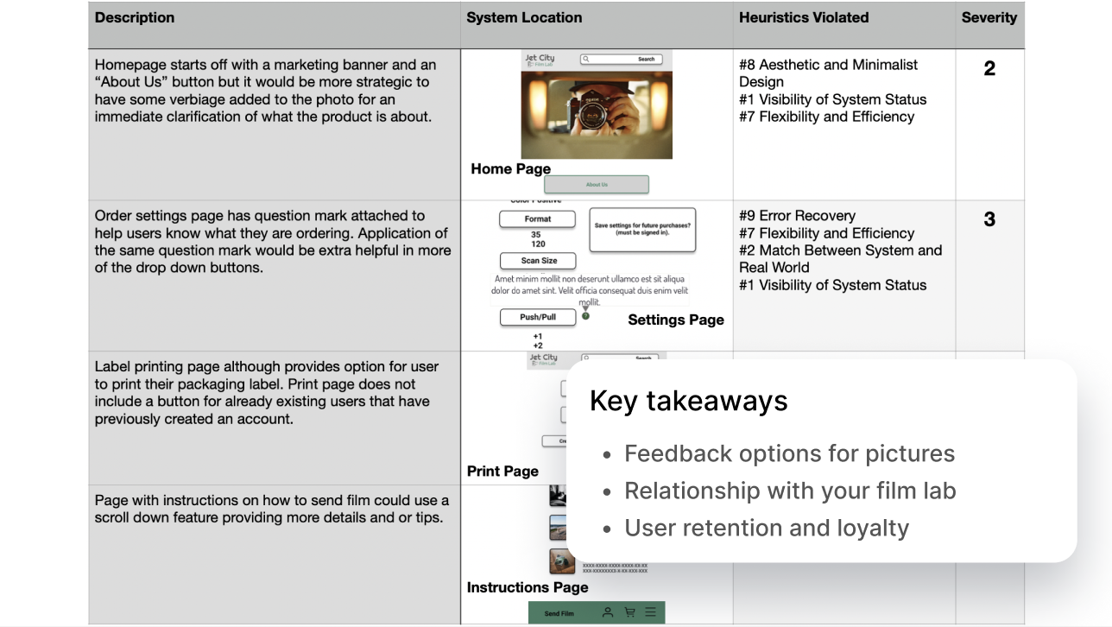
Task: Click the Home Page label
Action: click(x=511, y=169)
